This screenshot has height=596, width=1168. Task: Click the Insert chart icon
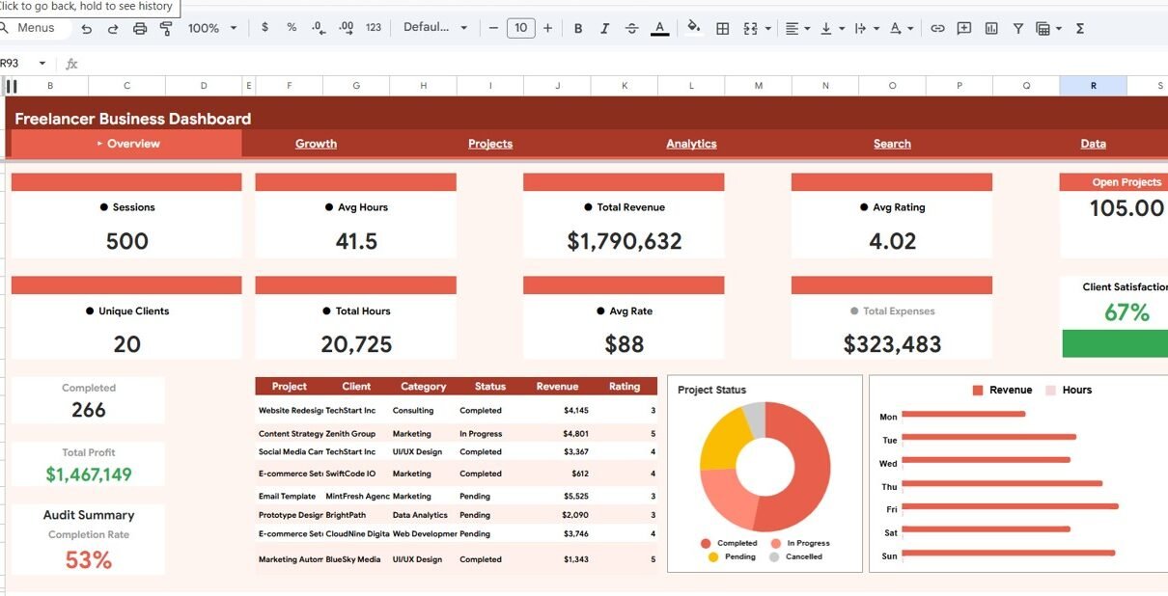(x=991, y=29)
